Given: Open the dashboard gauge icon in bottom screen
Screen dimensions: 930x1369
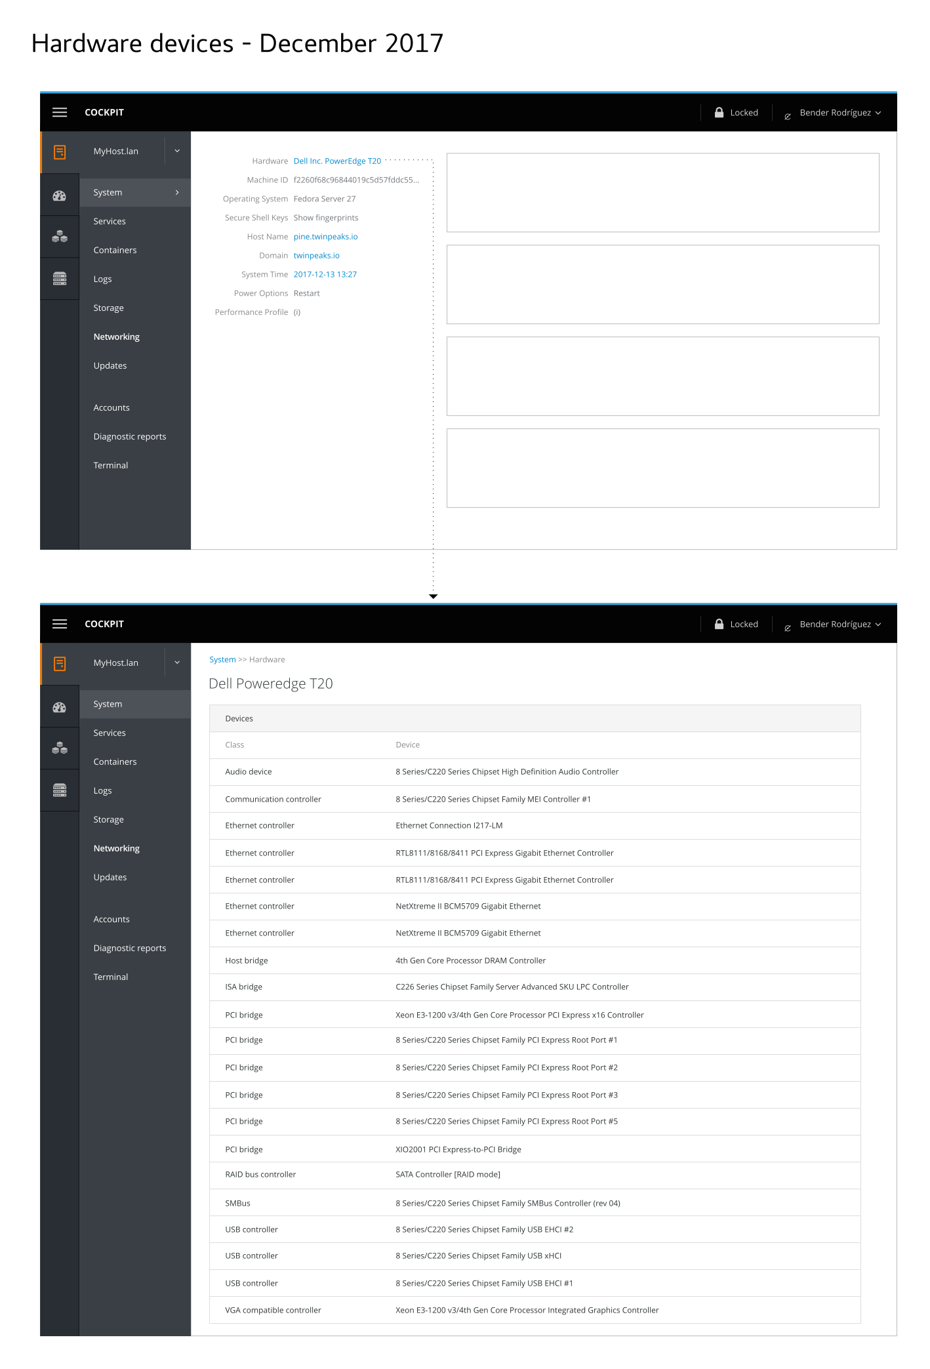Looking at the screenshot, I should [x=60, y=707].
